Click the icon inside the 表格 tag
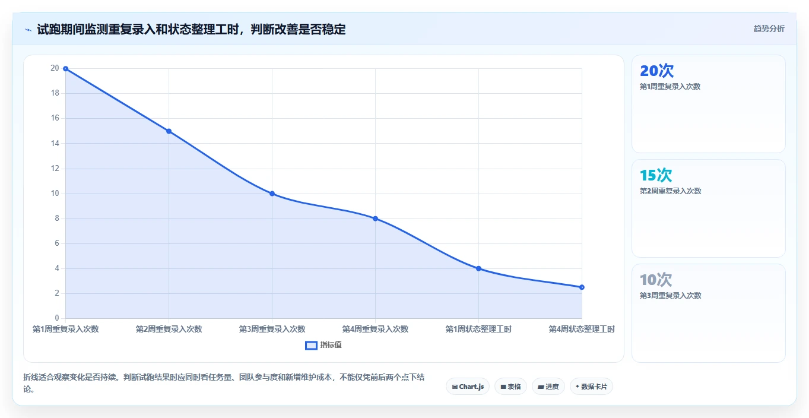 pos(503,387)
